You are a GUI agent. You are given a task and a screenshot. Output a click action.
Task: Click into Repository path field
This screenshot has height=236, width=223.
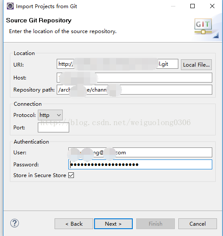coord(134,90)
